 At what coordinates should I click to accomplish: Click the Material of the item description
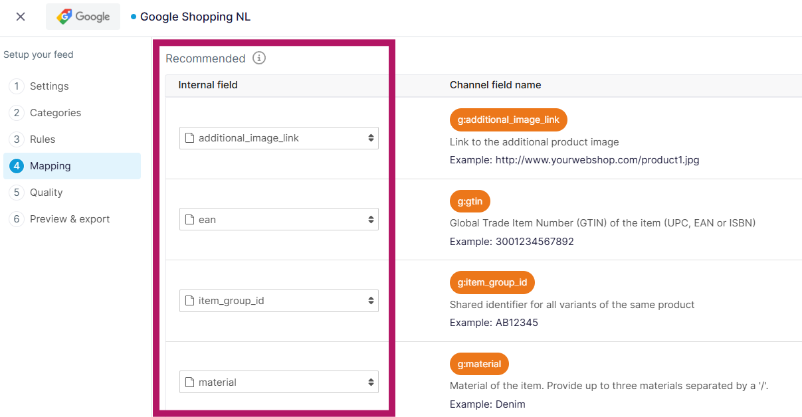(609, 386)
